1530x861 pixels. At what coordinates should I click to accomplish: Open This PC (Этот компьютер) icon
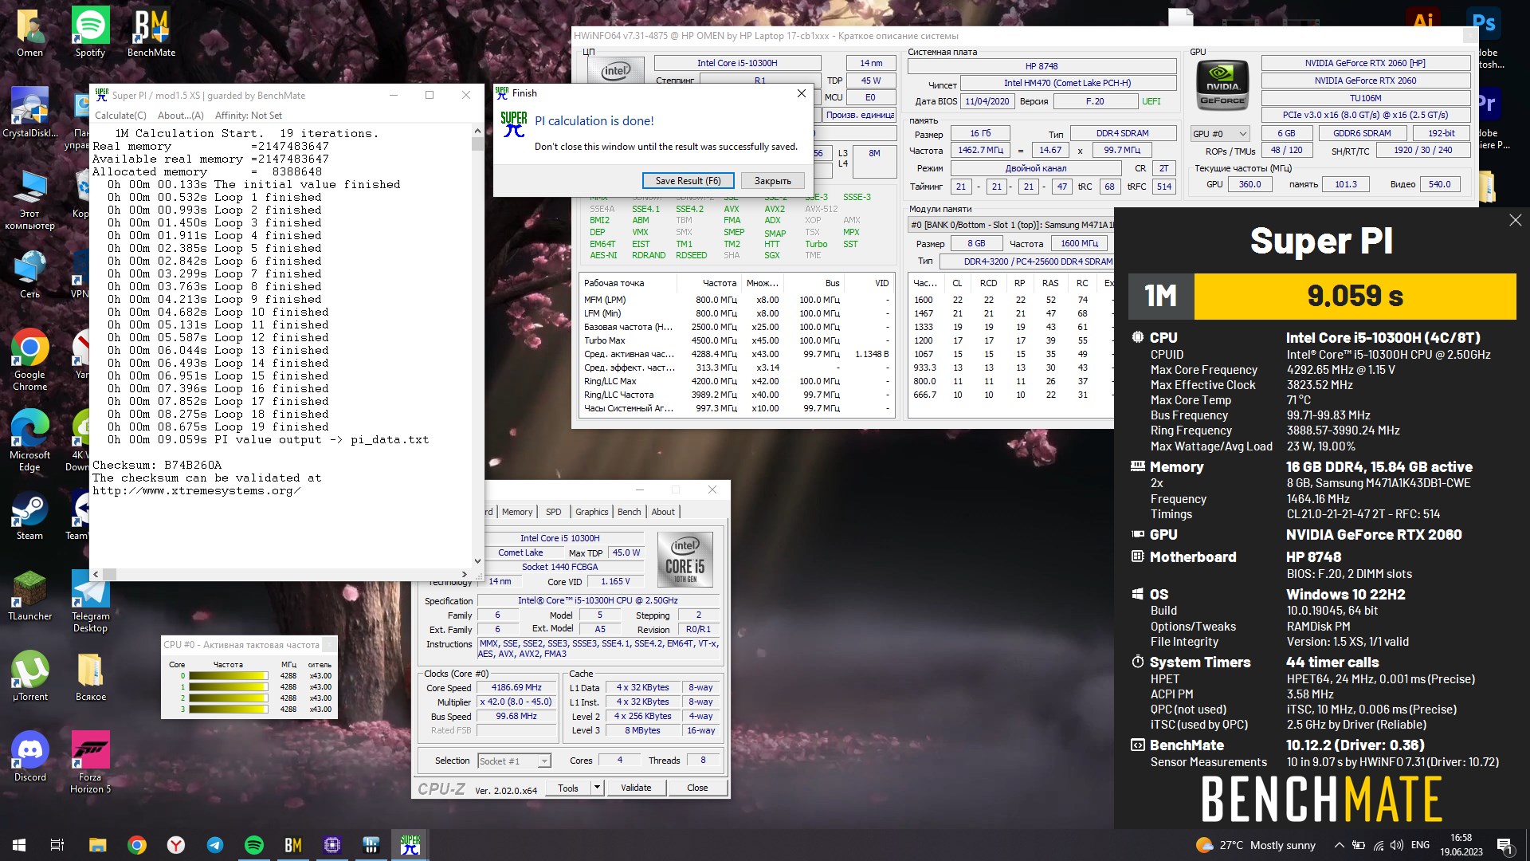(x=30, y=199)
